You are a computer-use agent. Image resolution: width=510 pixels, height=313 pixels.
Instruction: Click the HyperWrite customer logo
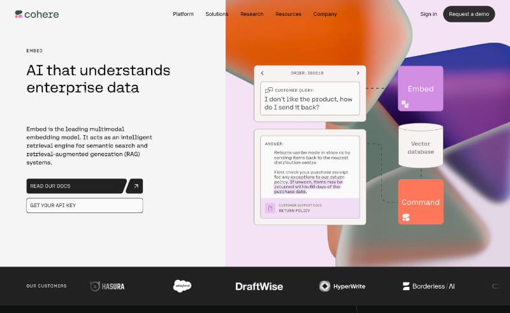[342, 286]
